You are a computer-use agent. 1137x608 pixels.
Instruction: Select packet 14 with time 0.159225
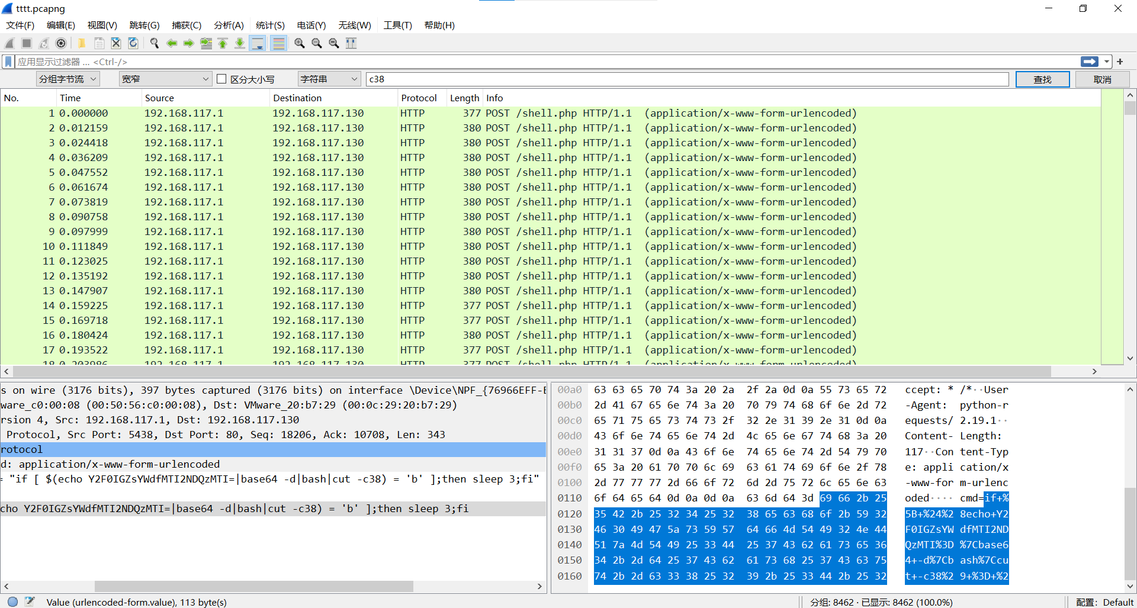(x=550, y=305)
